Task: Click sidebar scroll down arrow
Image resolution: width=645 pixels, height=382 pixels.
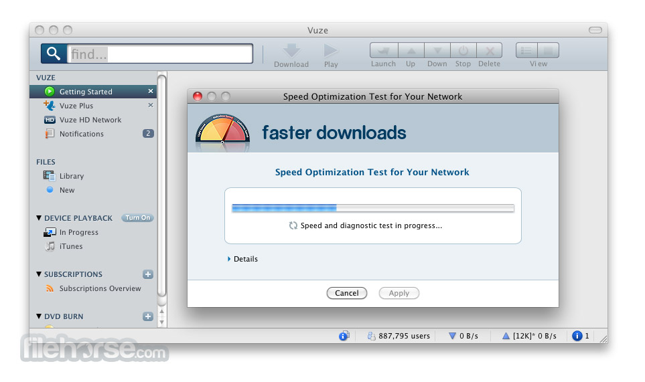Action: point(162,322)
